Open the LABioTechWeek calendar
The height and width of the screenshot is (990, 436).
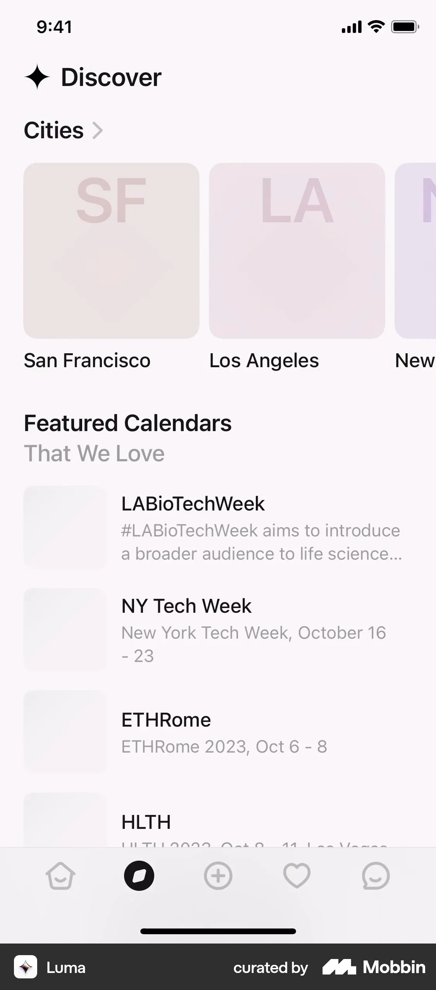(x=193, y=504)
